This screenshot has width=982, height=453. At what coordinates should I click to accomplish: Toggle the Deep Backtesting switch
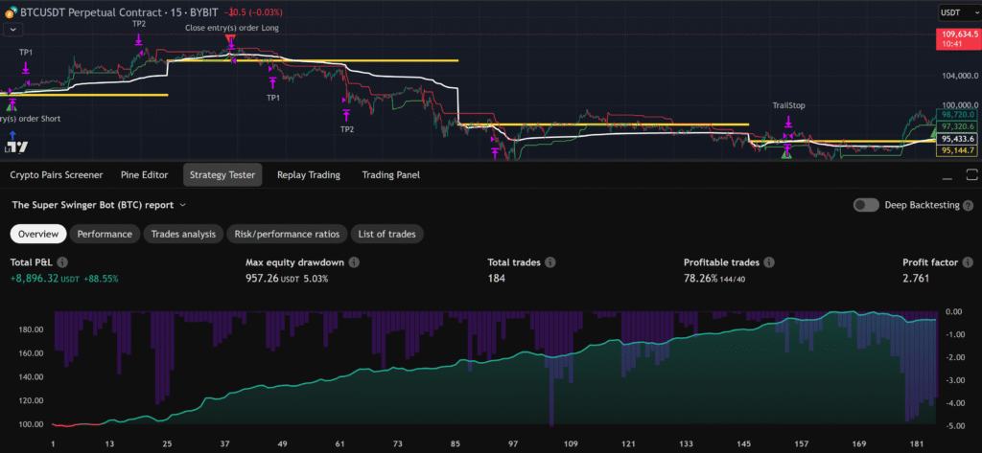pos(866,205)
